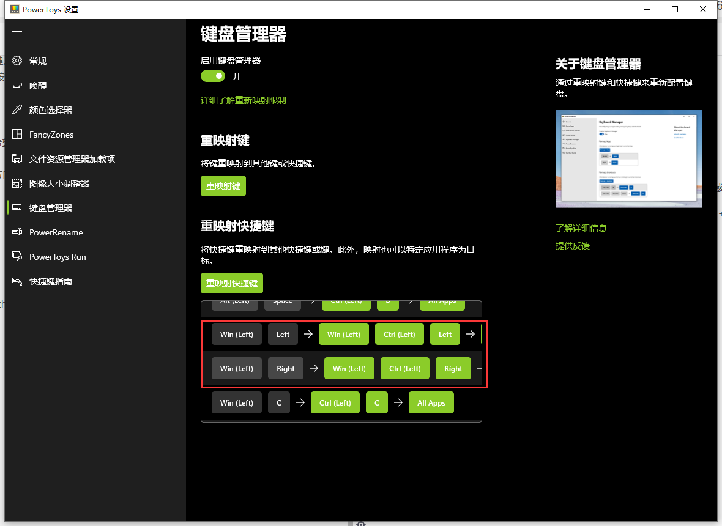Click the 将键重映射到其他键或快捷键 description
The height and width of the screenshot is (526, 722).
pos(259,163)
